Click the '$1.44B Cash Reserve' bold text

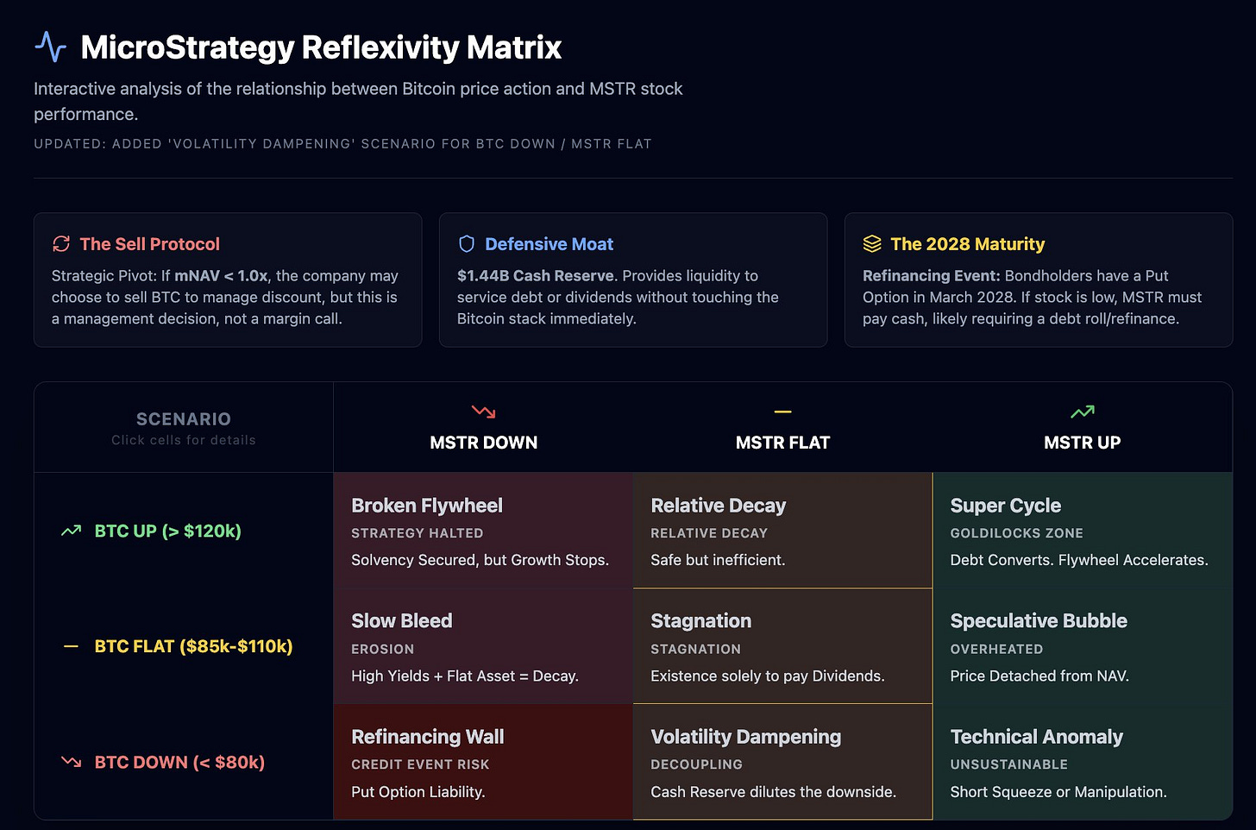536,276
